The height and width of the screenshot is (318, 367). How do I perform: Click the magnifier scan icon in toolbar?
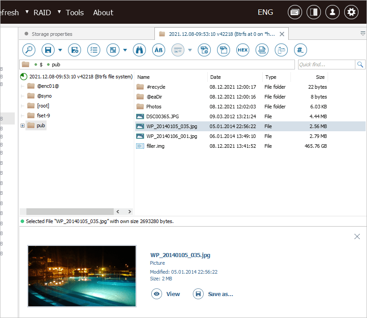(x=28, y=50)
